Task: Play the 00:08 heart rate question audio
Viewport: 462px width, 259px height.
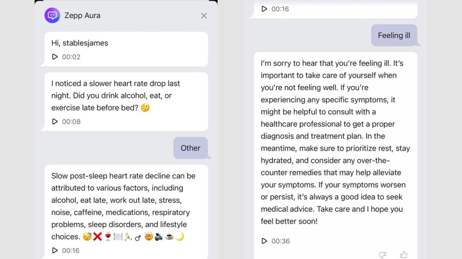Action: (x=55, y=121)
